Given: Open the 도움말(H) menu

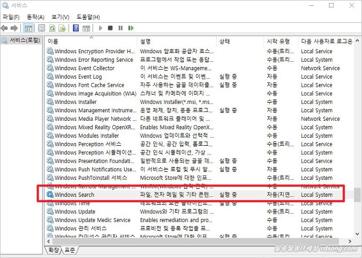Looking at the screenshot, I should (x=88, y=17).
